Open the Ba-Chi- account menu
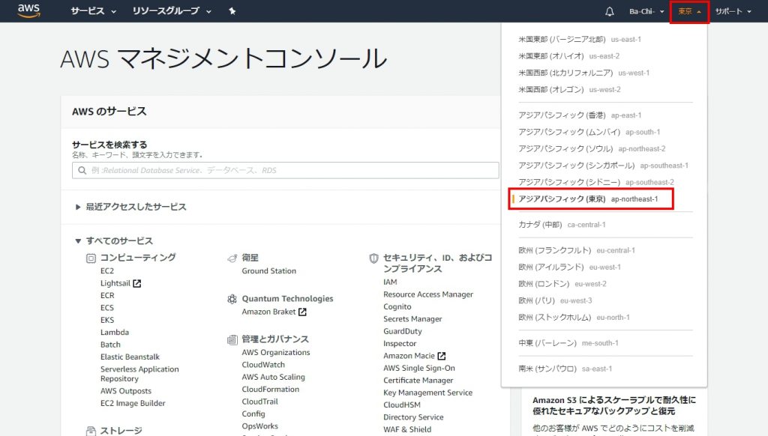The width and height of the screenshot is (768, 436). point(646,11)
